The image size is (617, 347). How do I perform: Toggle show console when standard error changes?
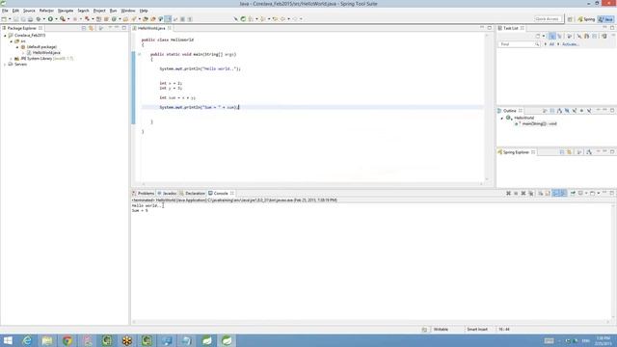point(563,193)
